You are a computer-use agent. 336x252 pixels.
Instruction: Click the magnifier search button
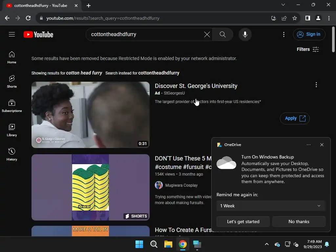pos(223,34)
